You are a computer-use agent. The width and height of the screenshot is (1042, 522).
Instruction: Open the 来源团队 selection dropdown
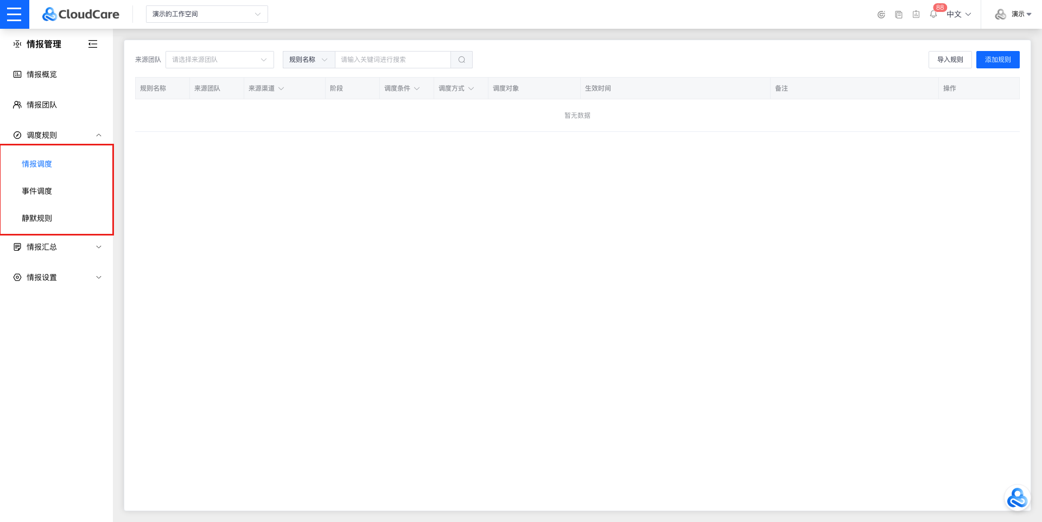[219, 60]
